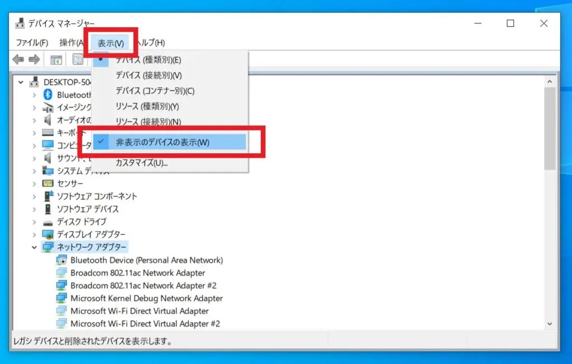Screen dimensions: 572x364
Task: Collapse the ネットワーク アダプター node
Action: click(35, 246)
